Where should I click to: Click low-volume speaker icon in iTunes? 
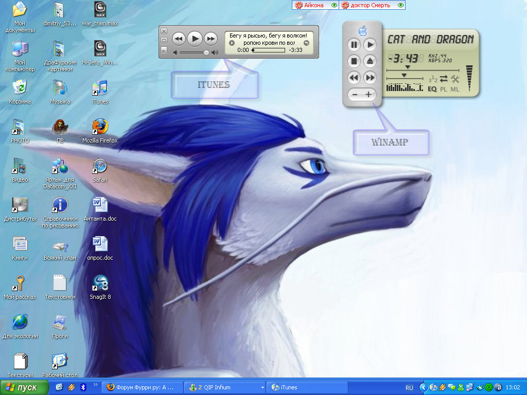(x=175, y=53)
